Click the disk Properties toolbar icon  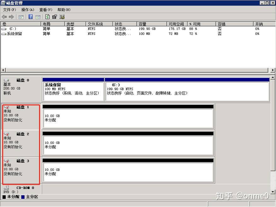click(x=55, y=16)
